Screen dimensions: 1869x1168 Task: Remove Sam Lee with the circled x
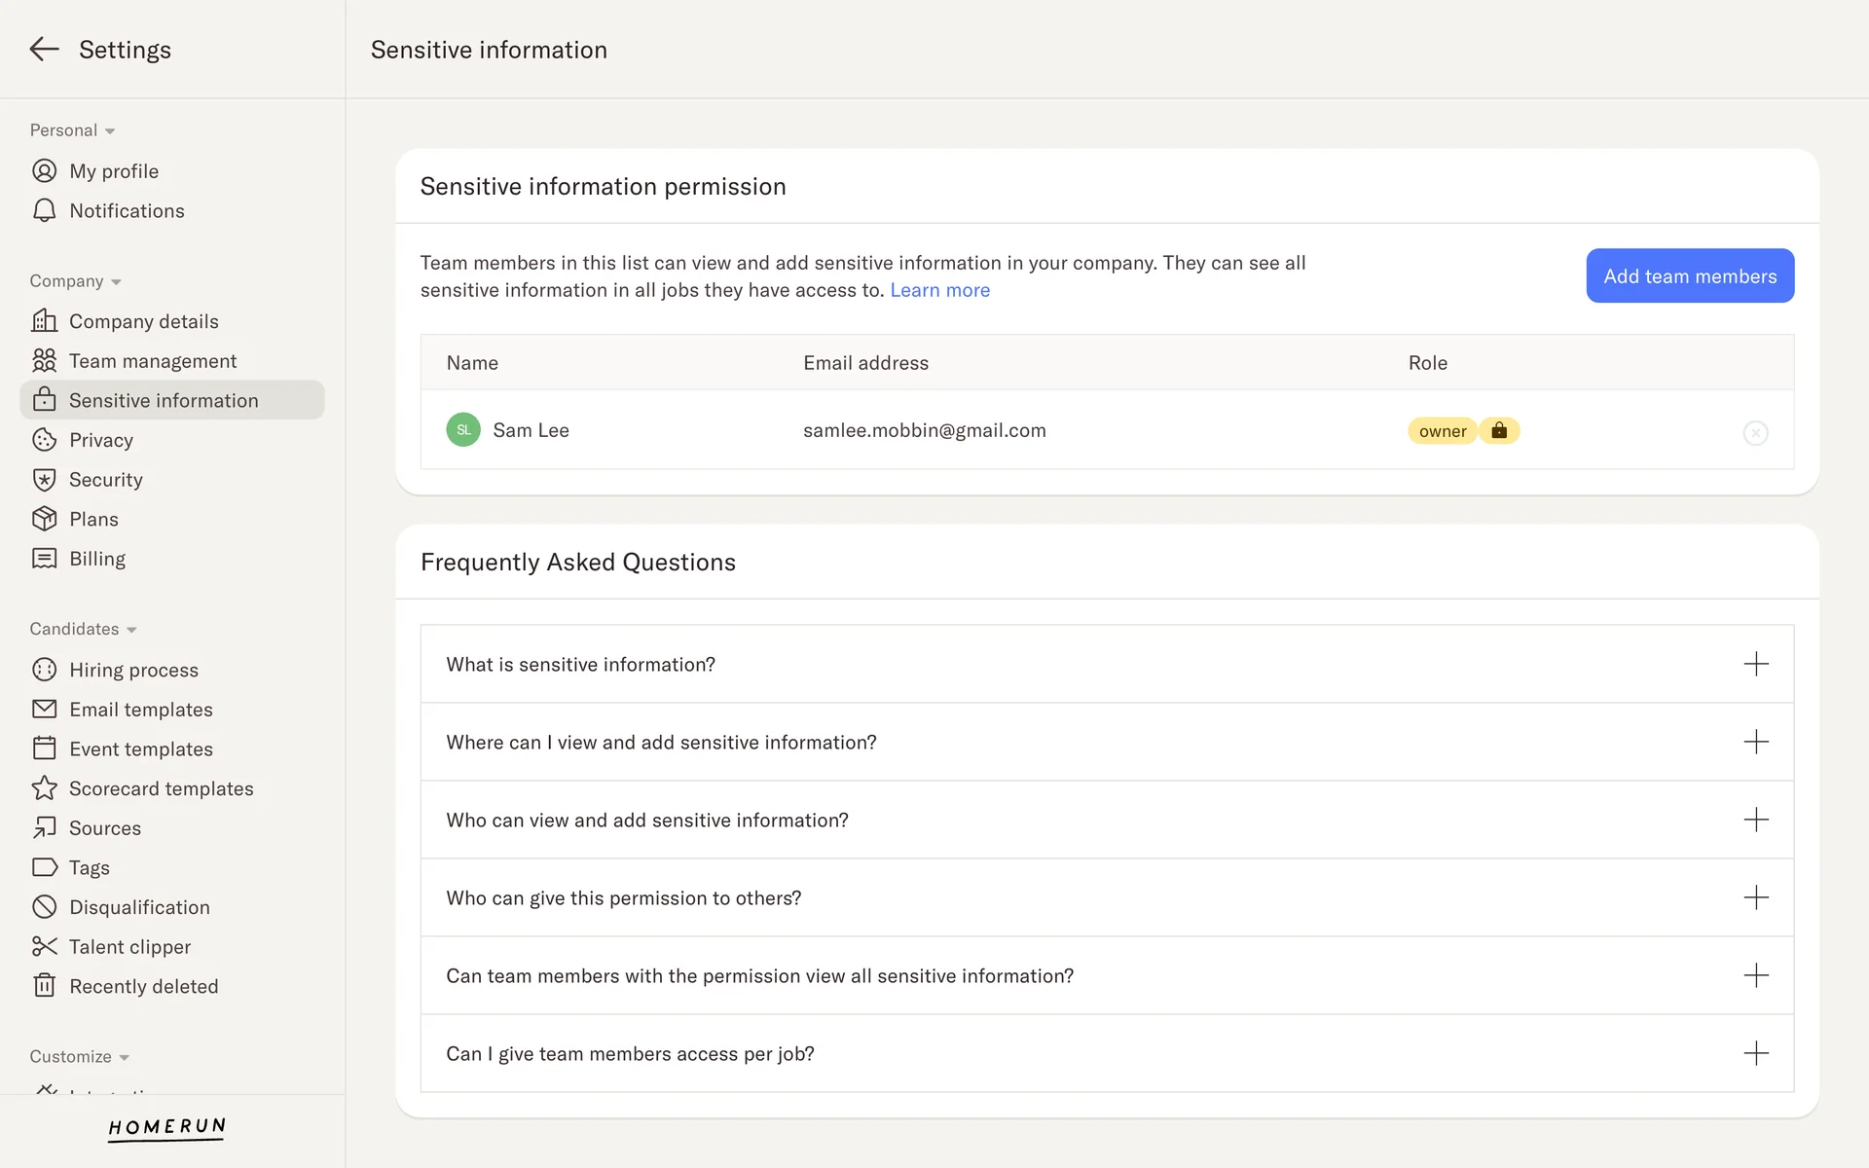point(1755,433)
